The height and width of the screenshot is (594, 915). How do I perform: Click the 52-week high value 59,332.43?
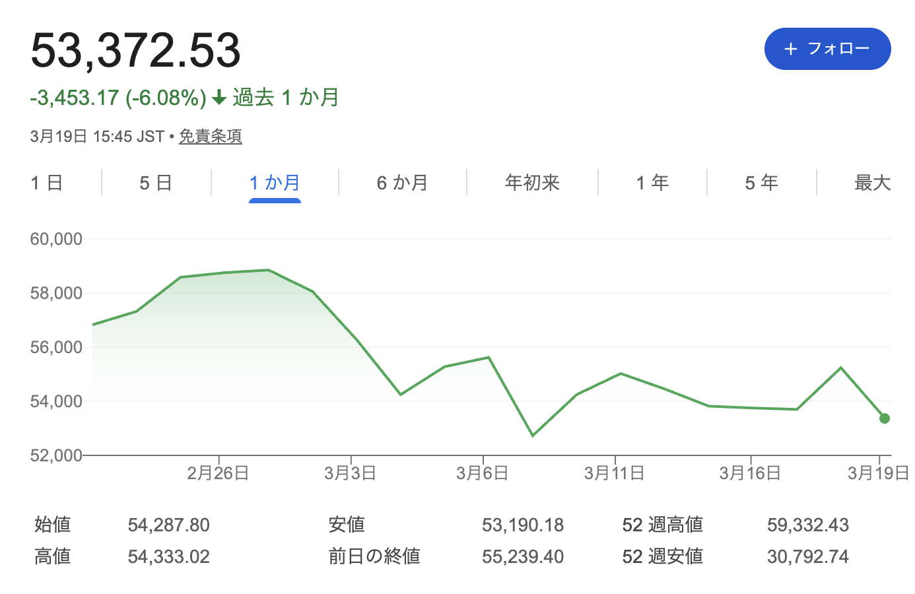(x=808, y=525)
